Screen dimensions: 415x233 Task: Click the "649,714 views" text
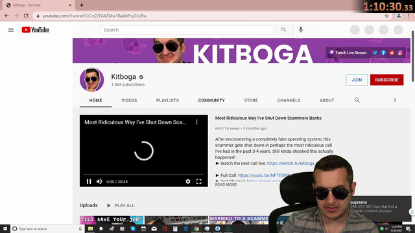pos(227,128)
